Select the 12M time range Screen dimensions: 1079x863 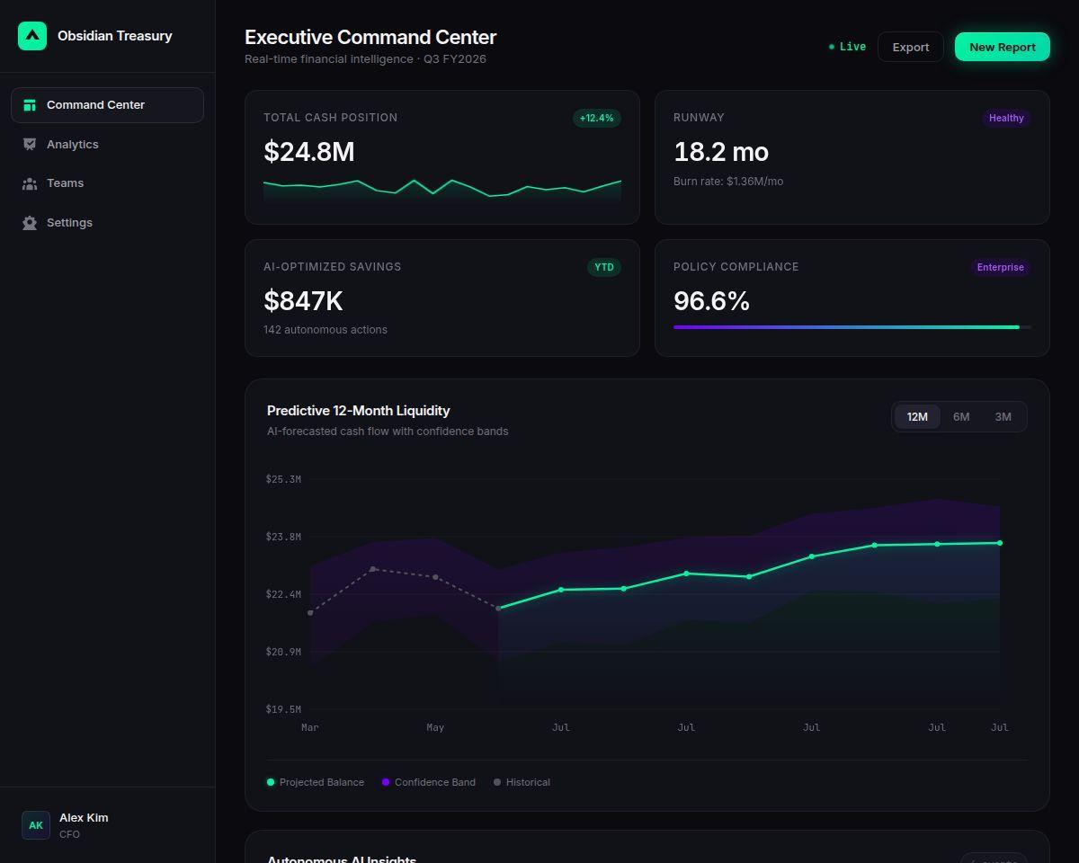pos(917,416)
